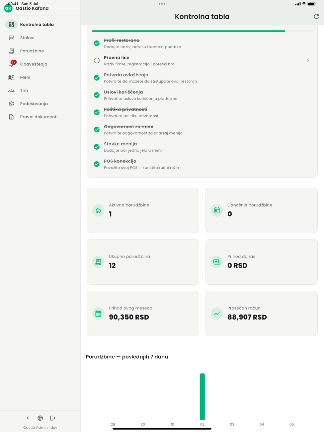Click the refresh icon in the header
The height and width of the screenshot is (432, 324).
(x=316, y=16)
